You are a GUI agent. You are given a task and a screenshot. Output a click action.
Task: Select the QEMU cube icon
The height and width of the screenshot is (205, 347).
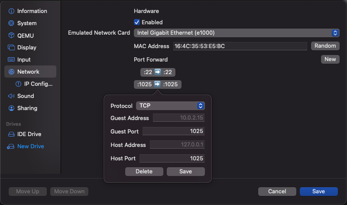(12, 36)
